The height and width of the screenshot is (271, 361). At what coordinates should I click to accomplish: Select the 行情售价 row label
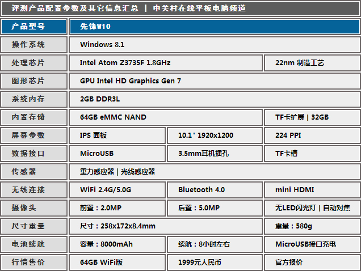coord(34,262)
